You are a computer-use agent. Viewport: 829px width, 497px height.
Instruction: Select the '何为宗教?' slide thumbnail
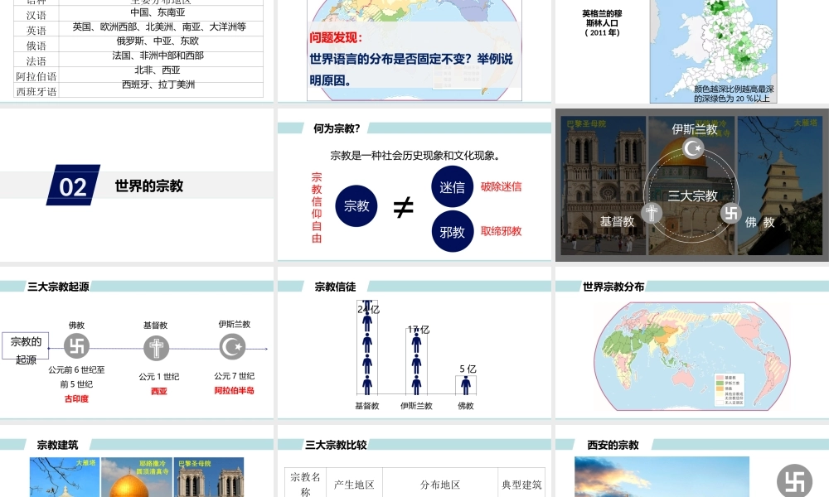click(x=414, y=185)
